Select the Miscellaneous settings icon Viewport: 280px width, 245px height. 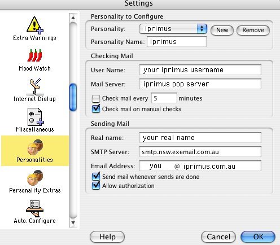tap(36, 117)
